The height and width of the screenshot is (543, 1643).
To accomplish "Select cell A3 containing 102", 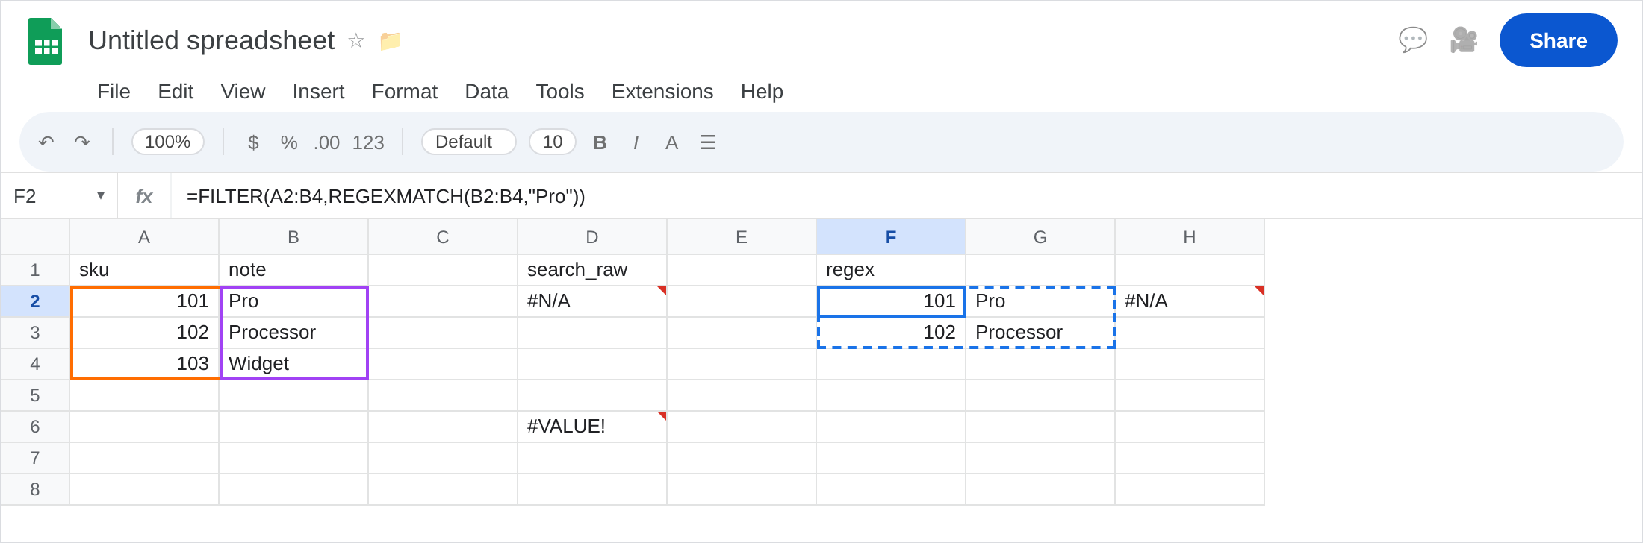I will [x=144, y=333].
